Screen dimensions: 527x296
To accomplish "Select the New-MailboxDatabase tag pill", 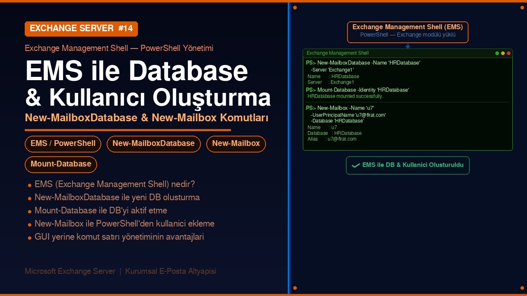I will tap(154, 144).
